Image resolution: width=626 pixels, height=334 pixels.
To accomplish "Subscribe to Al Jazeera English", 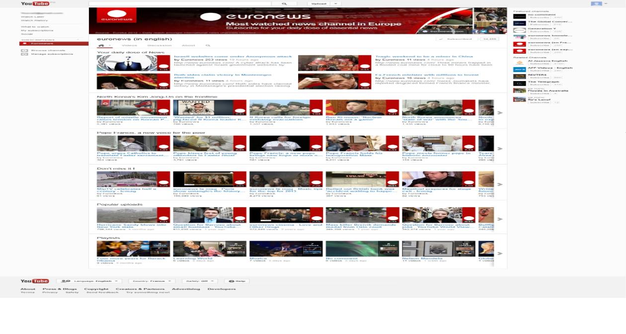I will pyautogui.click(x=539, y=64).
